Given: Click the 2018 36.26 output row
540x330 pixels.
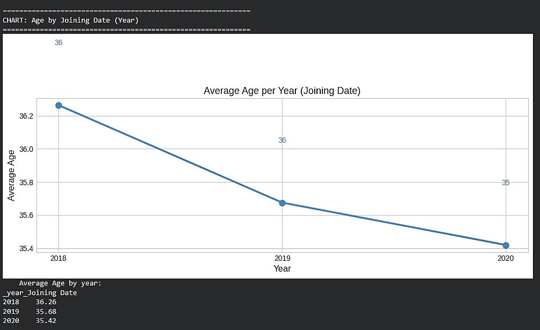Looking at the screenshot, I should coord(30,302).
